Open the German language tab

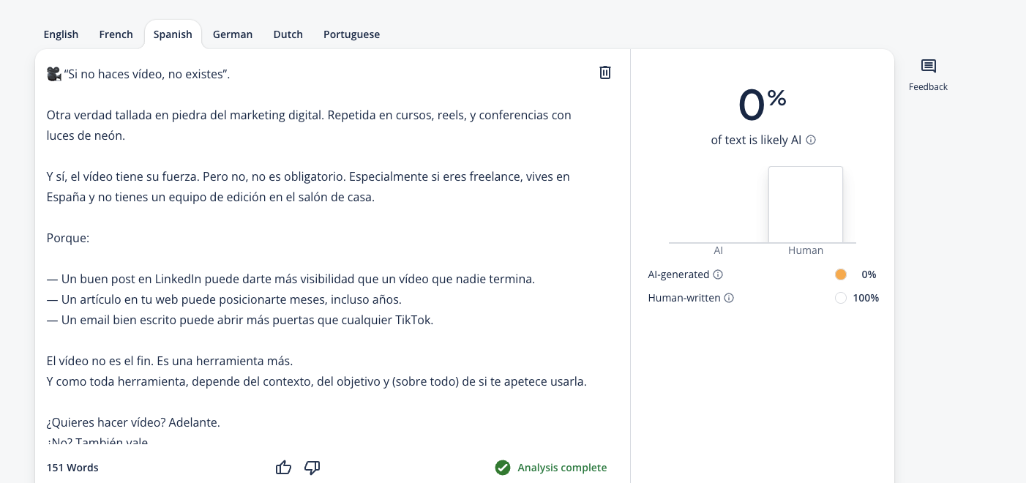pos(233,34)
